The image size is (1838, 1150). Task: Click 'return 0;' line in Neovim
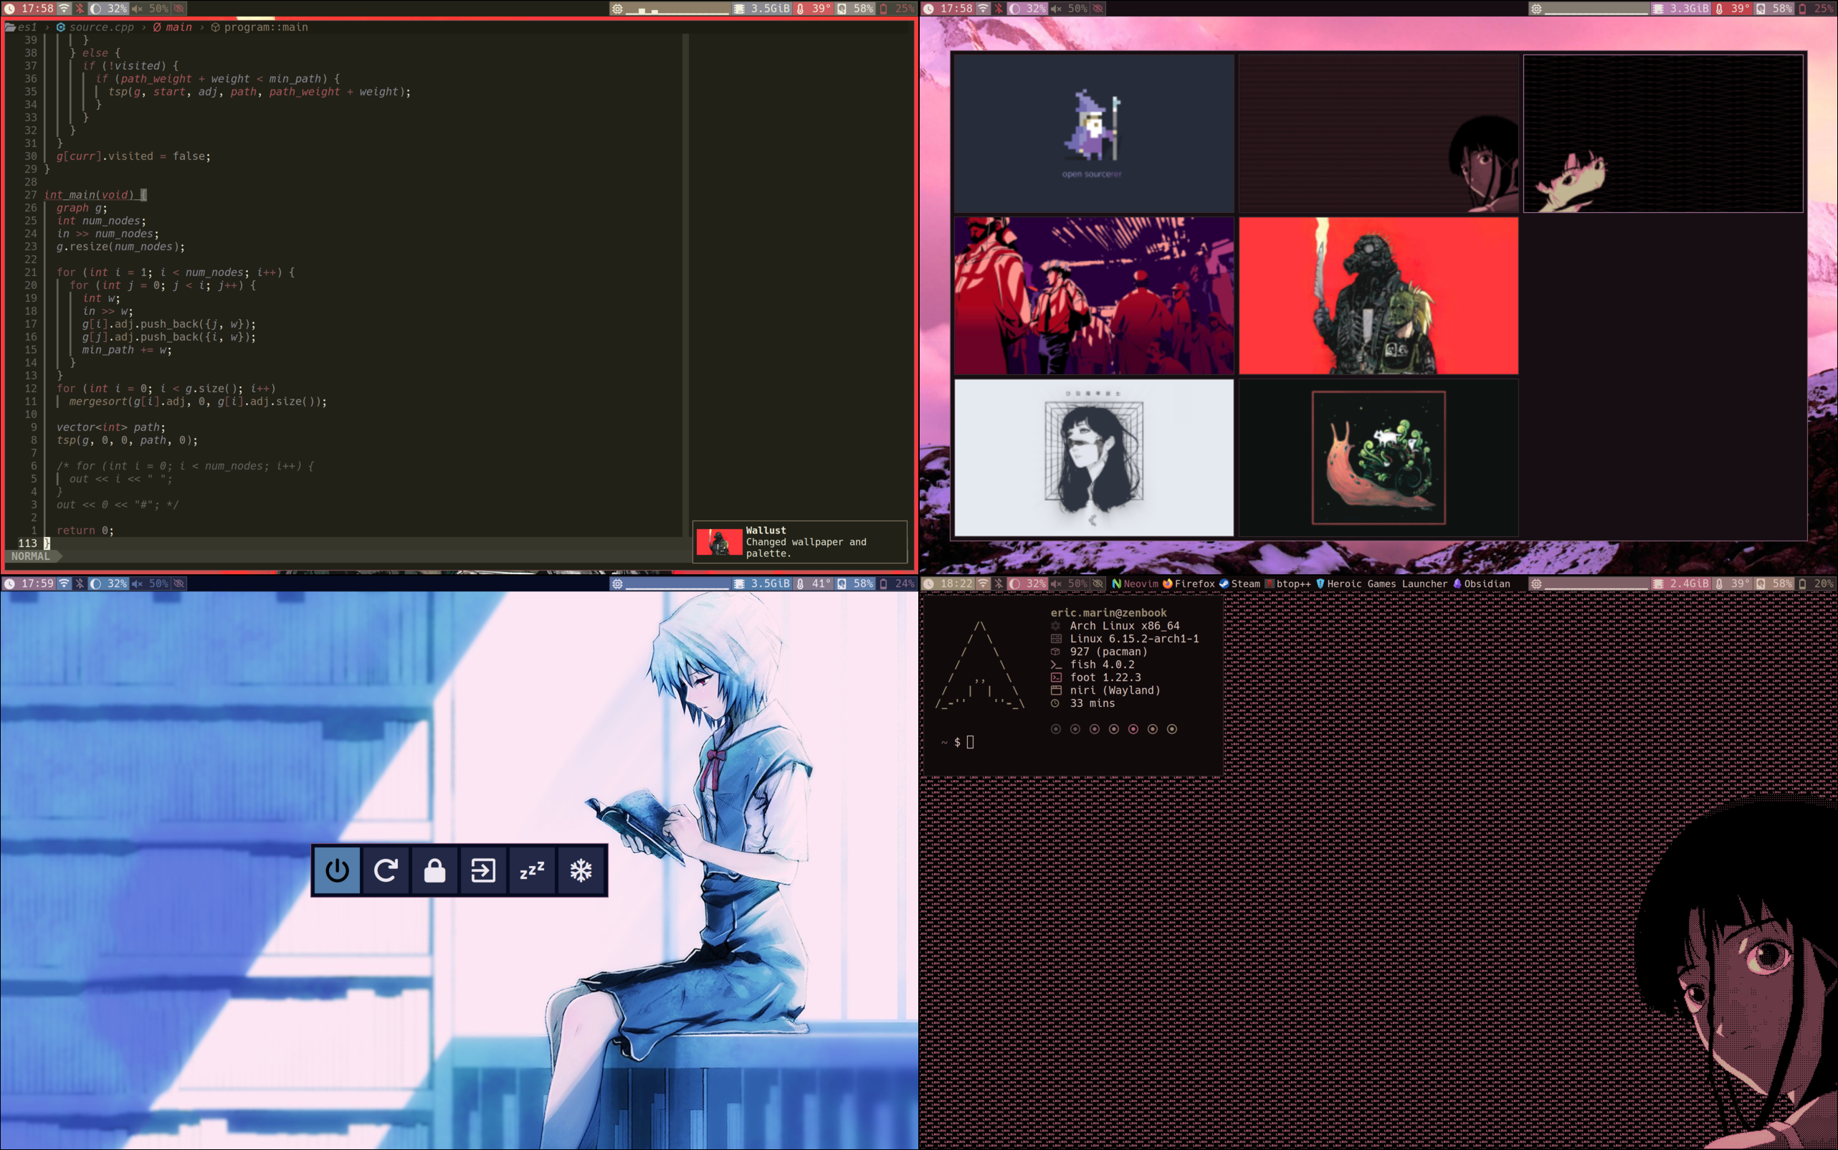pyautogui.click(x=85, y=530)
